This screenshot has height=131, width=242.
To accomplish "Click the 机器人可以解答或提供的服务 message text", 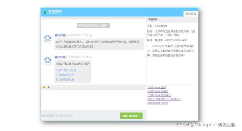I will 73,64.
